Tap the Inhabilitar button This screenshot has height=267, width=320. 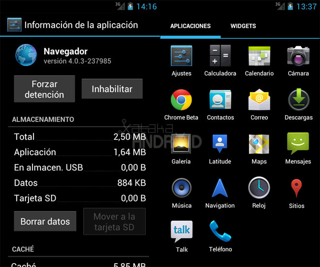coord(112,89)
